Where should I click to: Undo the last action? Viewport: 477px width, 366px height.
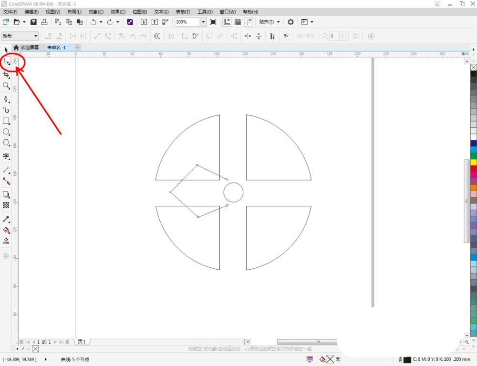point(93,22)
